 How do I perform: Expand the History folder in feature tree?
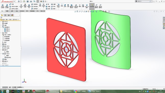pyautogui.click(x=1, y=21)
